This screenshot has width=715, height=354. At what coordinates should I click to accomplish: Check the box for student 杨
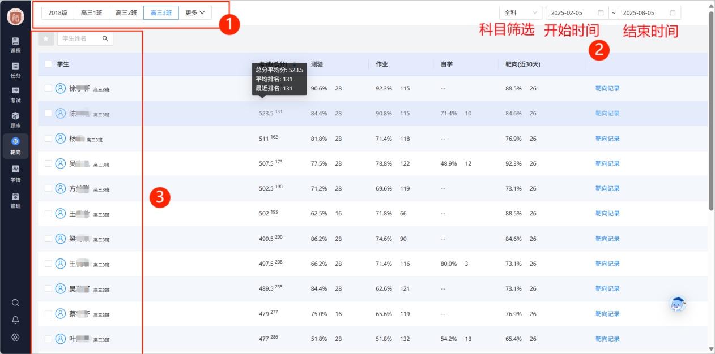pos(48,139)
